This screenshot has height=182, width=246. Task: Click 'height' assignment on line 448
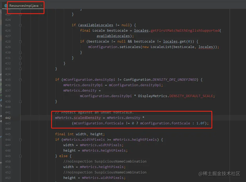click(70, 151)
